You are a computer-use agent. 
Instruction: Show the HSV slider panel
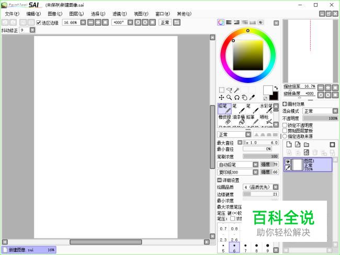237,22
